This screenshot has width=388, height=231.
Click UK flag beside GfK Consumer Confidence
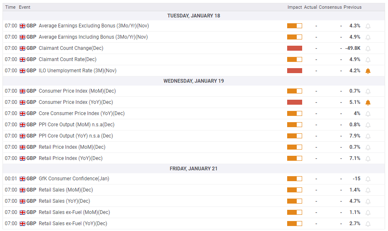23,179
